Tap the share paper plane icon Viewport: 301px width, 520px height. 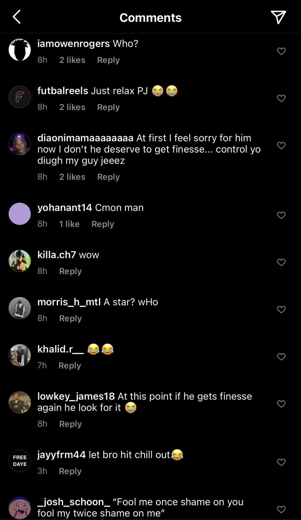click(x=278, y=17)
